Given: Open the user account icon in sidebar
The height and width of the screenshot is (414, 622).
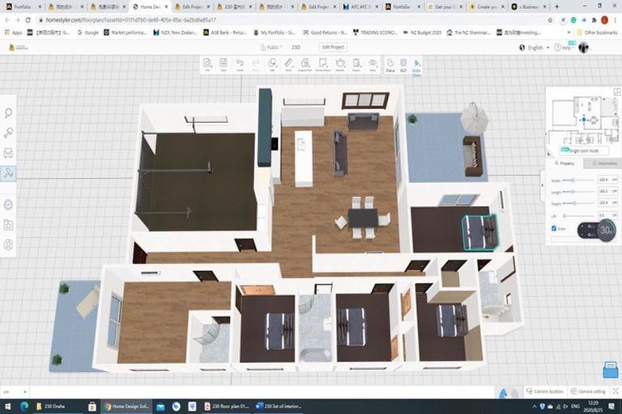Looking at the screenshot, I should 9,243.
